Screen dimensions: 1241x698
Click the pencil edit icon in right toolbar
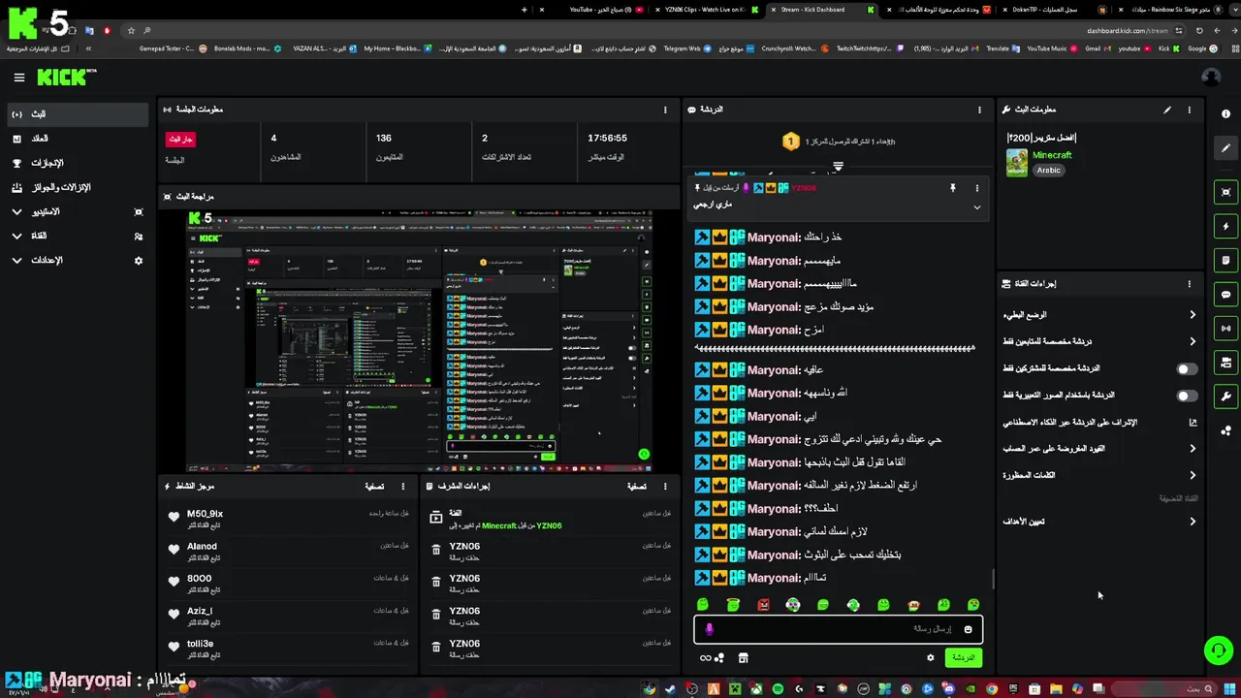1225,148
